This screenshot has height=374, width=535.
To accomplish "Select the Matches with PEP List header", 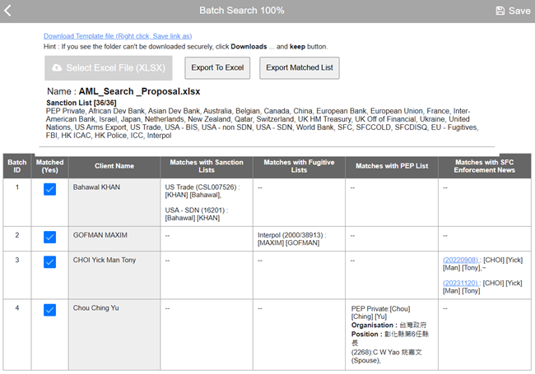I will pos(392,167).
